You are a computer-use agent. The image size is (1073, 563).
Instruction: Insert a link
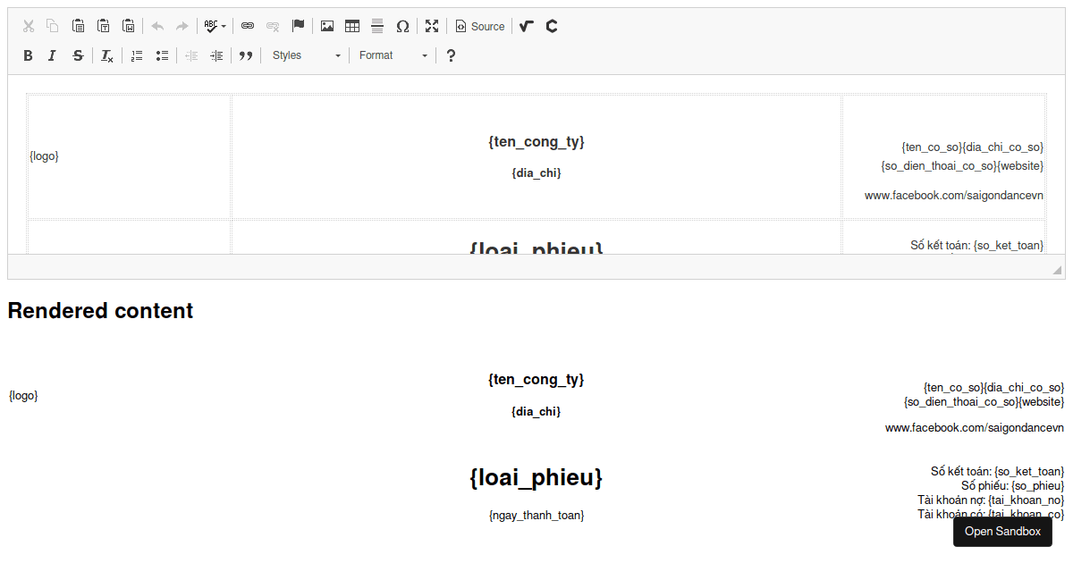248,26
